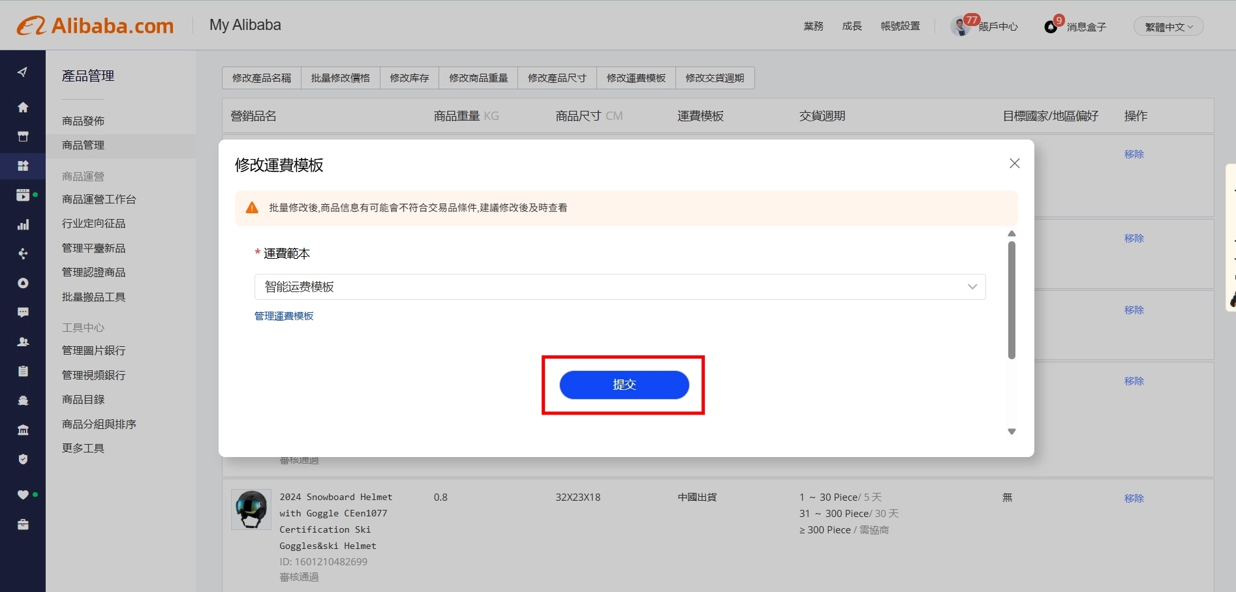1236x592 pixels.
Task: Open the 運費範本 dropdown 智能运费模板
Action: click(x=620, y=287)
